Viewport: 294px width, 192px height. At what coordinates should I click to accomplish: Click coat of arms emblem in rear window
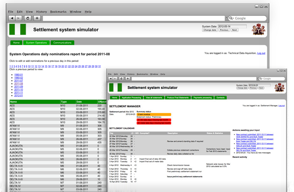click(259, 30)
